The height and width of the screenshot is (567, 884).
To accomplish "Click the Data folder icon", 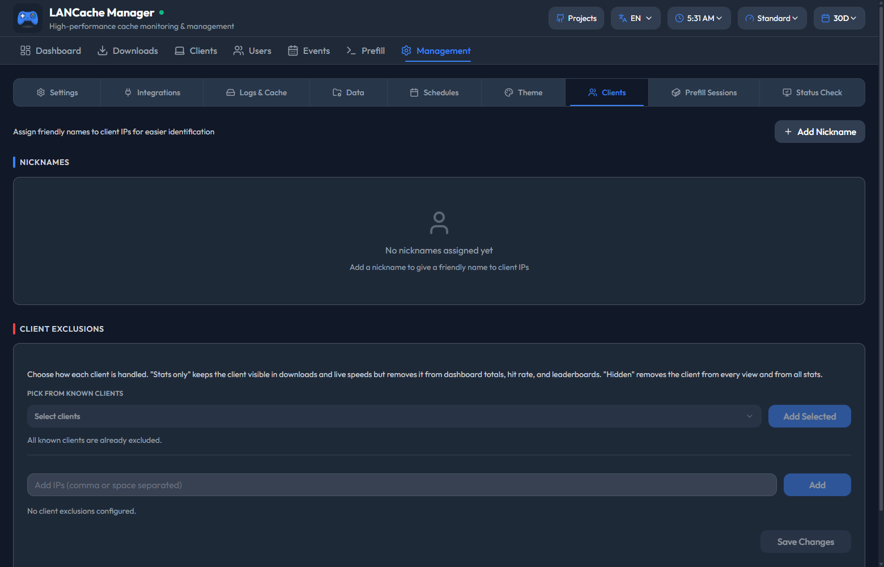I will pyautogui.click(x=337, y=92).
